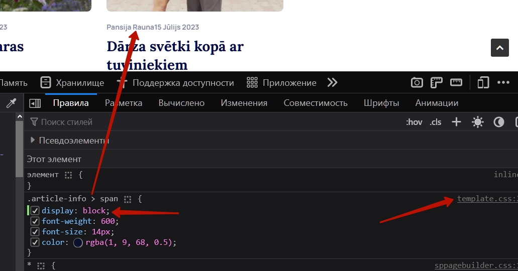Click the eyedropper color picker icon
This screenshot has width=518, height=271.
click(x=11, y=103)
